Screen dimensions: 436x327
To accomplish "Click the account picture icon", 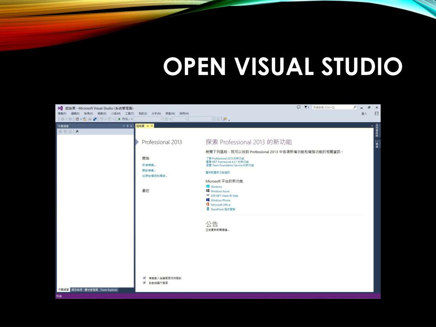I will coord(376,113).
